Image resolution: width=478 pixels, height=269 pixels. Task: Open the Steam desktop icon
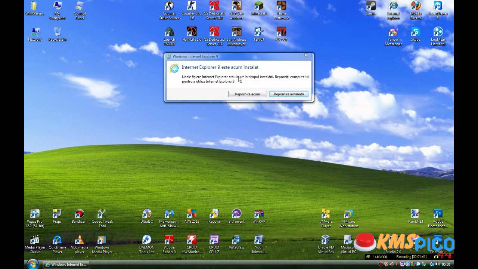[x=371, y=9]
